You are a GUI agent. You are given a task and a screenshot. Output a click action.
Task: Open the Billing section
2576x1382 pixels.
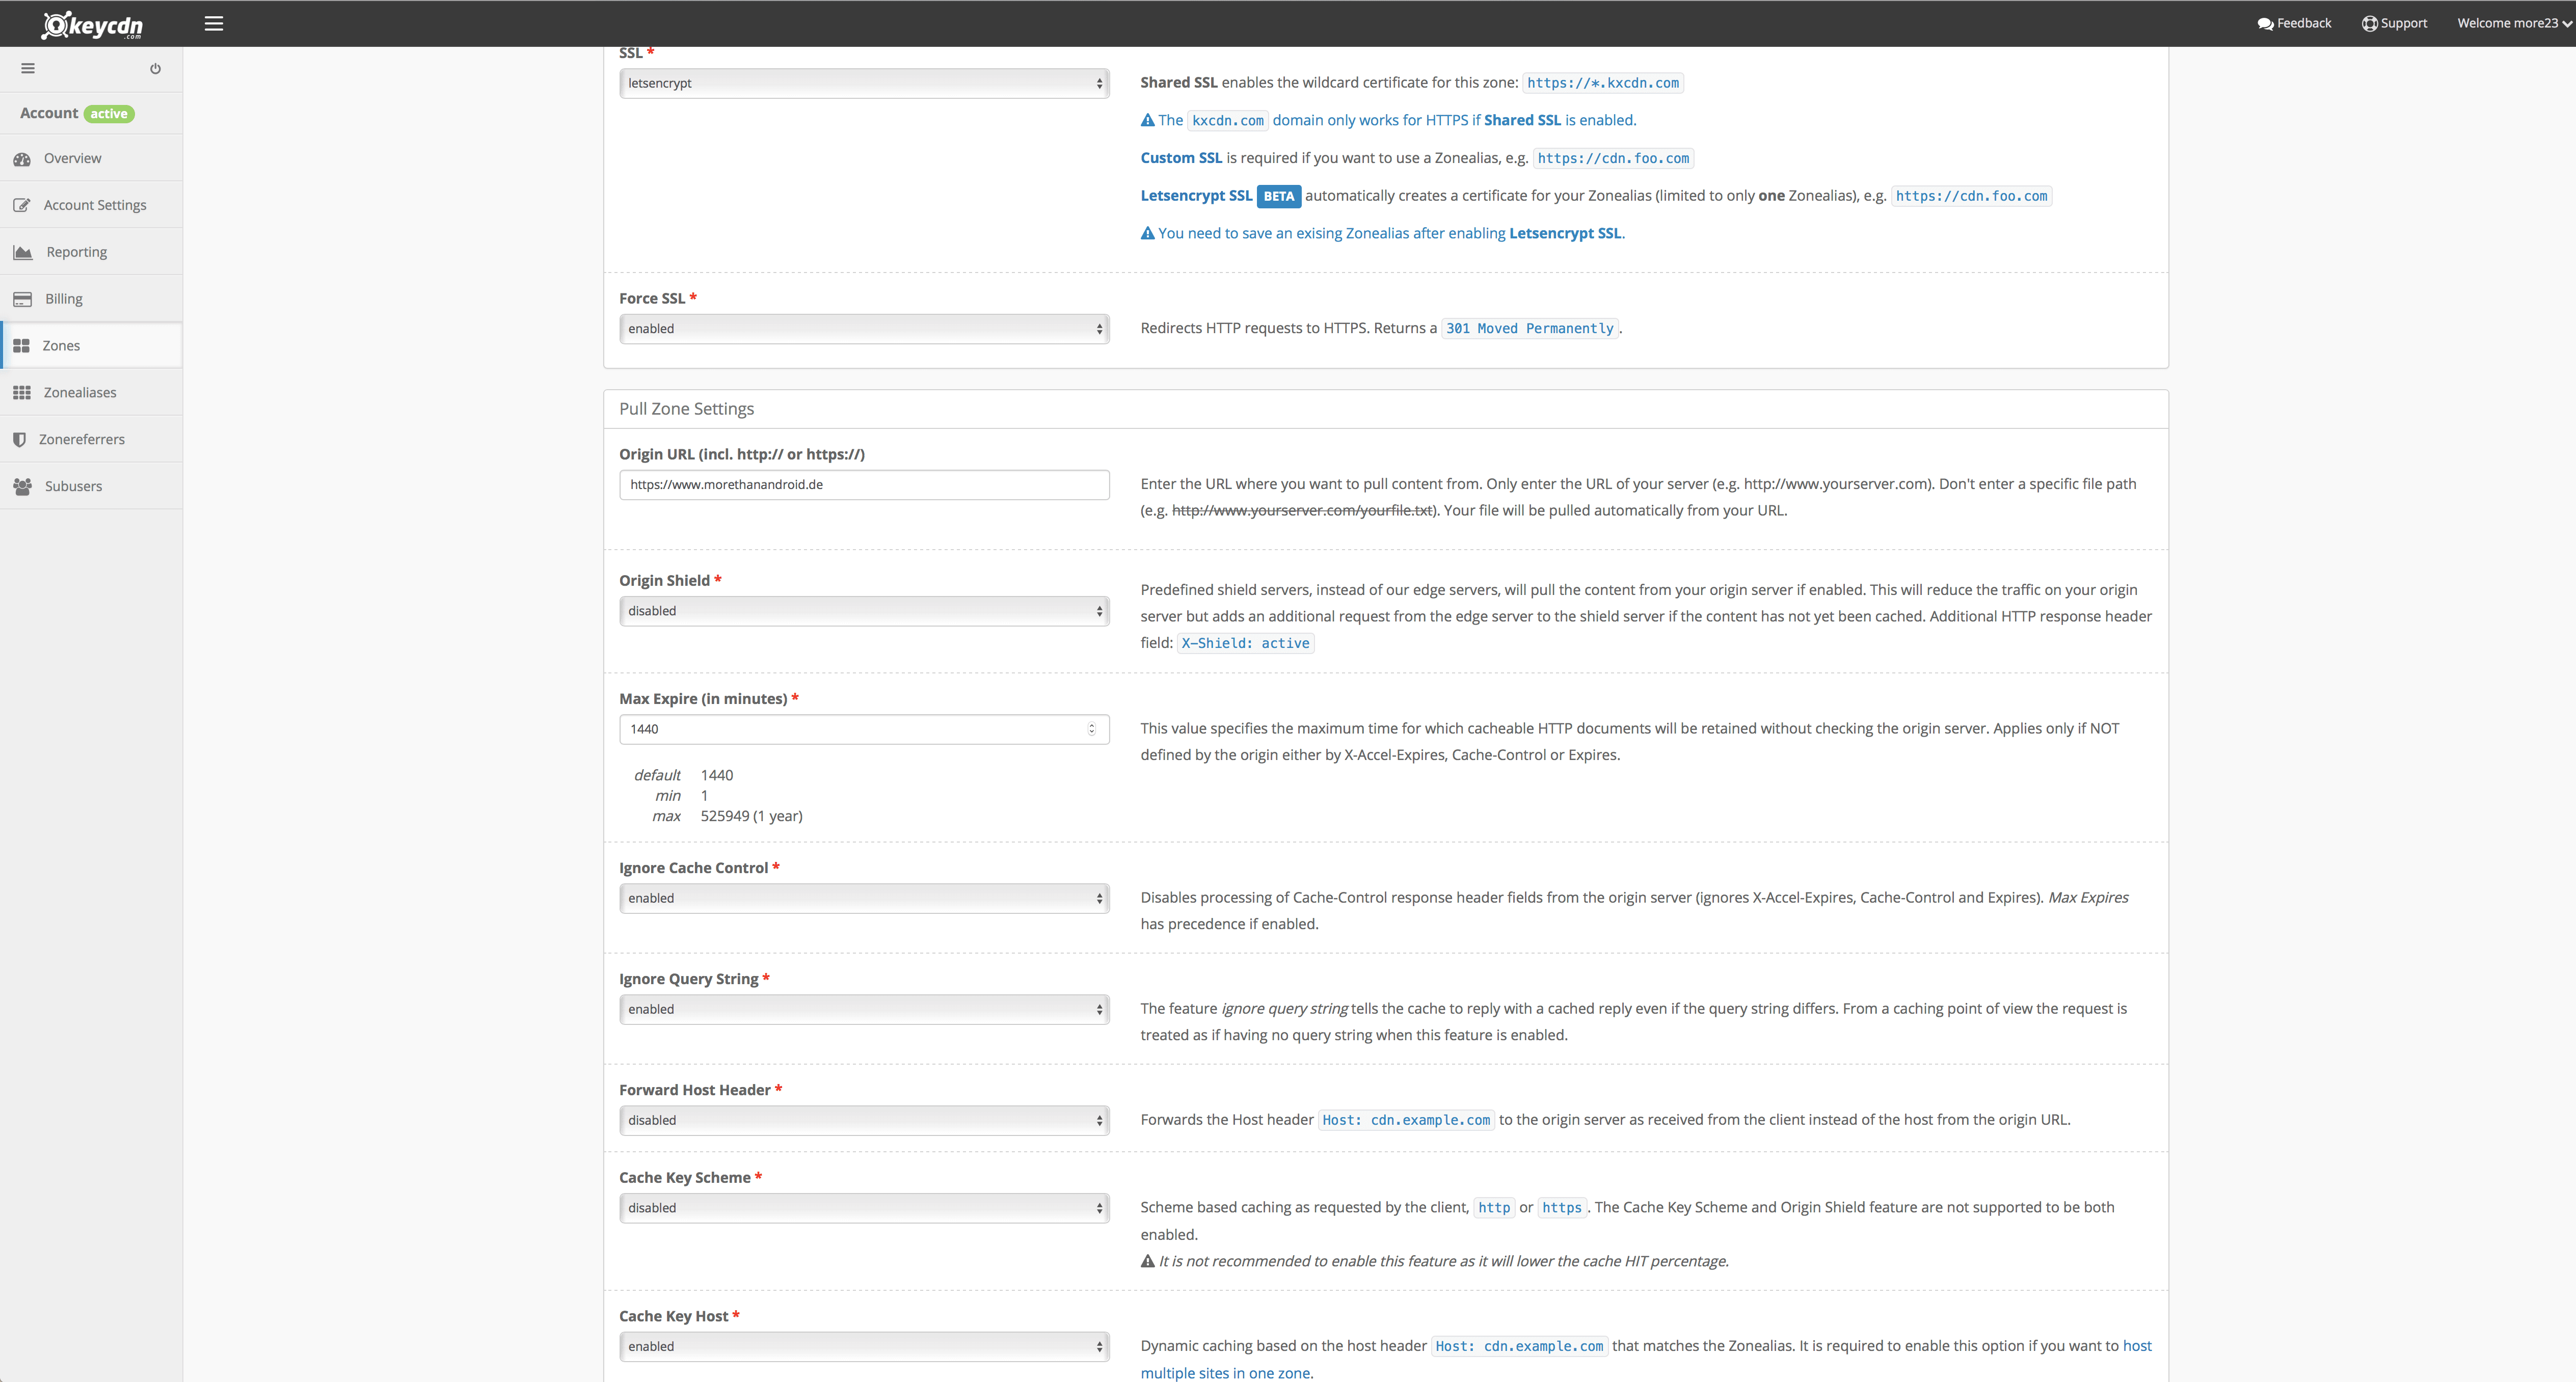point(91,299)
